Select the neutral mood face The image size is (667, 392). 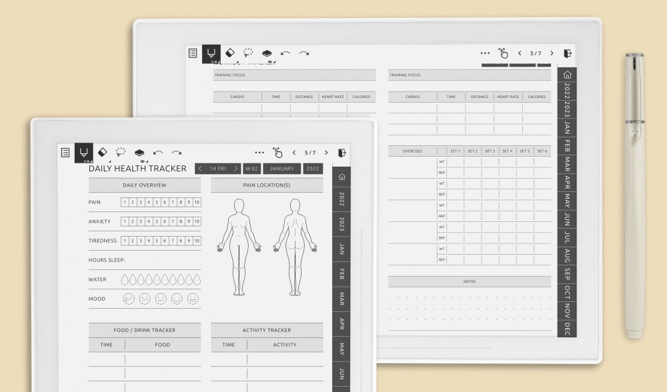click(161, 299)
